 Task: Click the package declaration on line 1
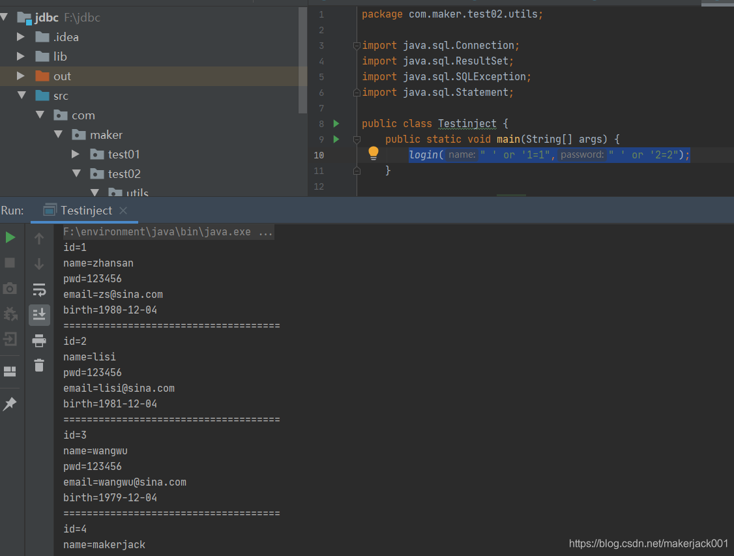452,14
